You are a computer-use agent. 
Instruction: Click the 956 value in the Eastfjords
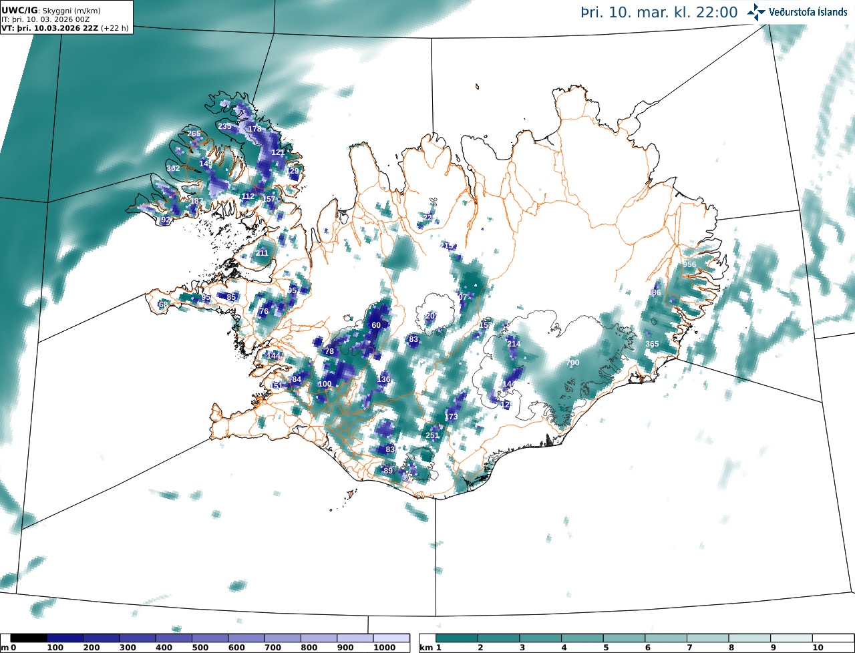[x=689, y=264]
